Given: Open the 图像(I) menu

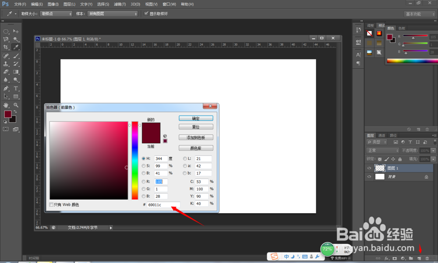Looking at the screenshot, I should click(x=53, y=4).
